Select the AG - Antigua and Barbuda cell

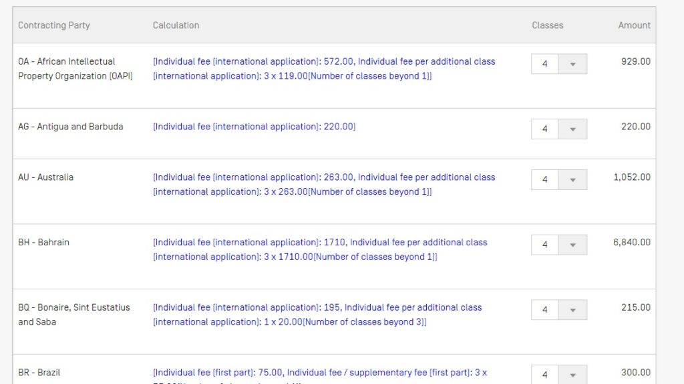pyautogui.click(x=71, y=127)
